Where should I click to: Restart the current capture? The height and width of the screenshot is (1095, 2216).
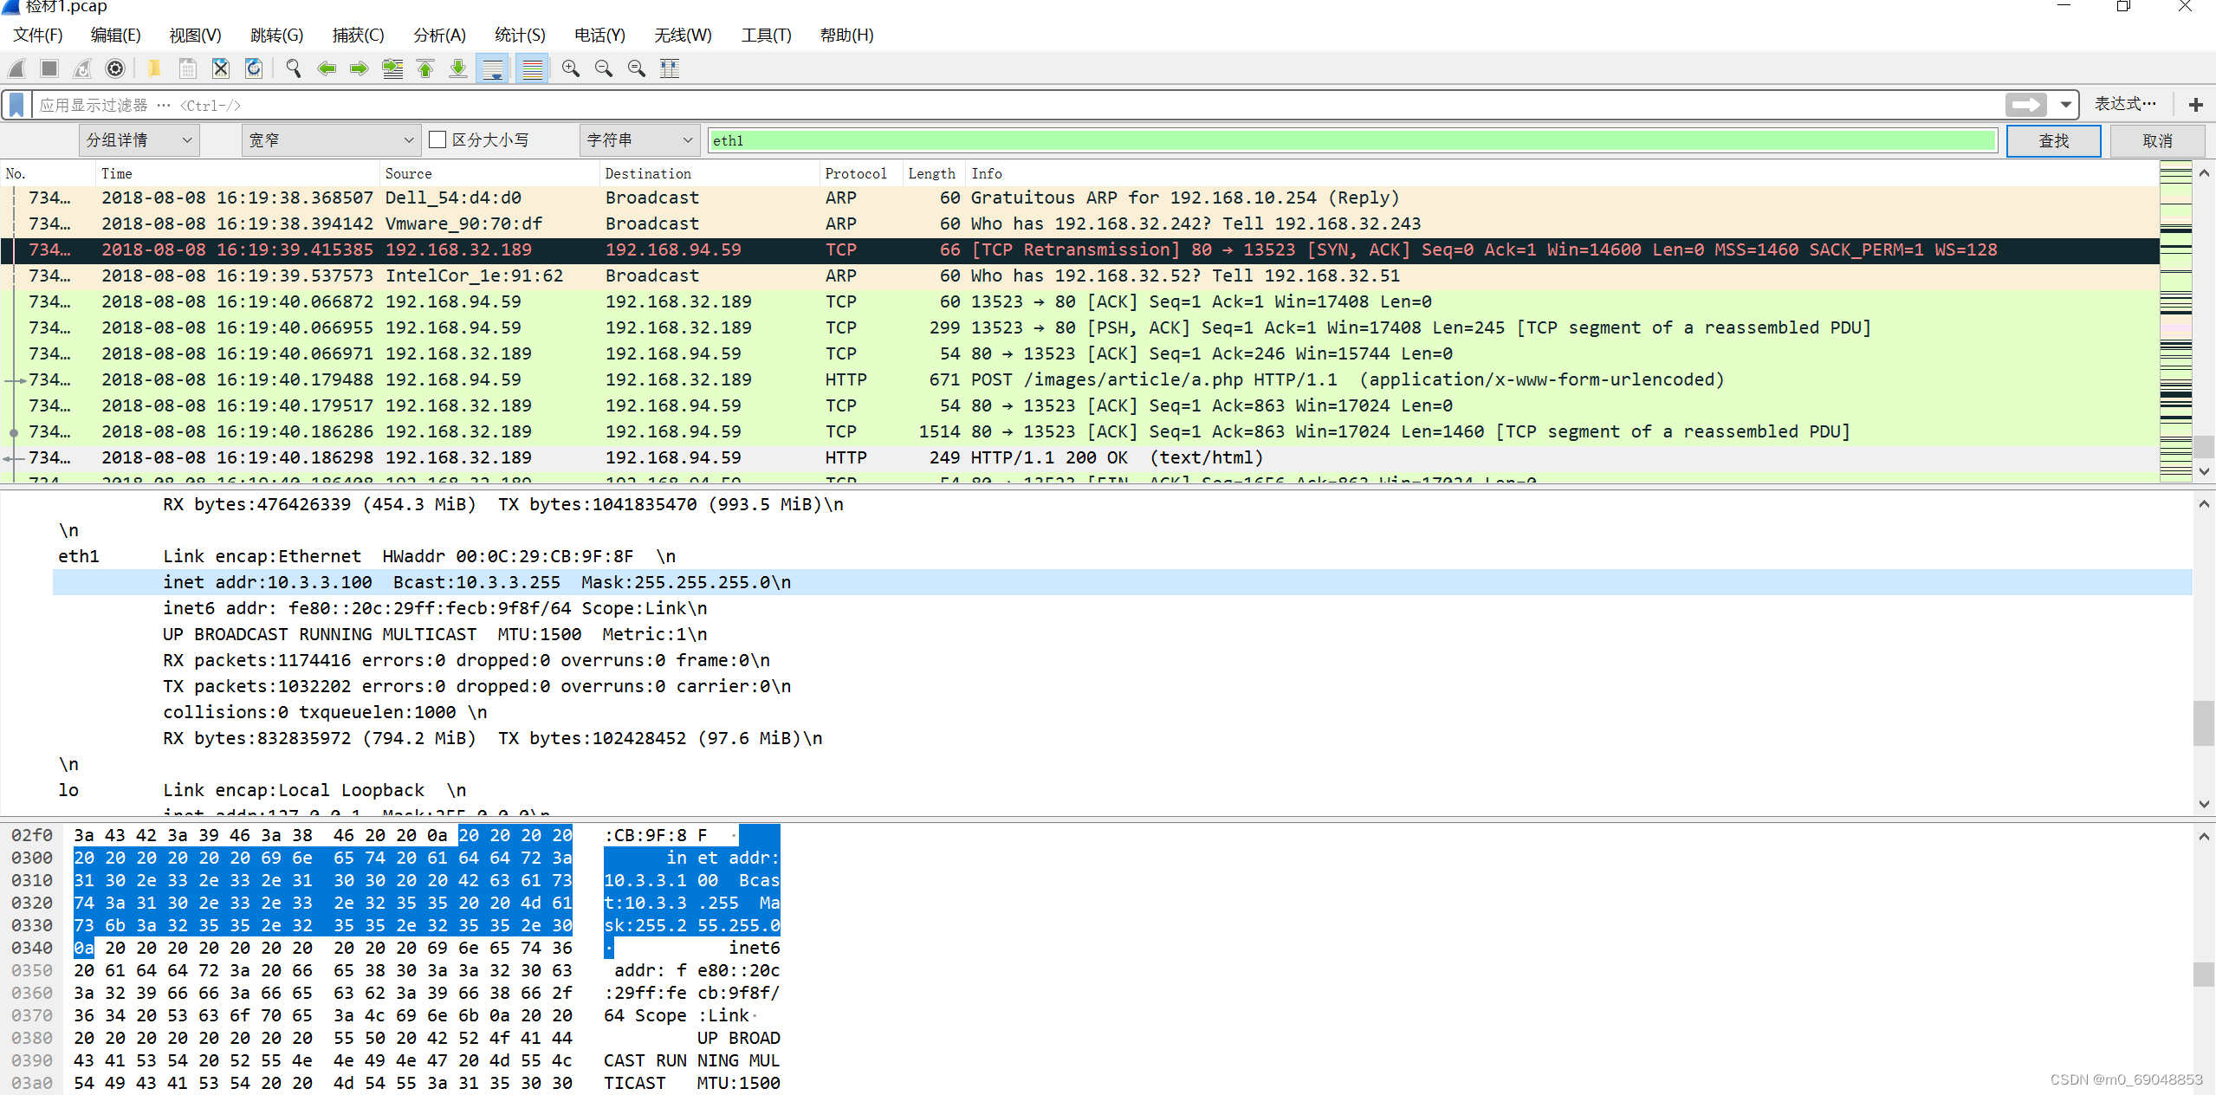pos(82,68)
